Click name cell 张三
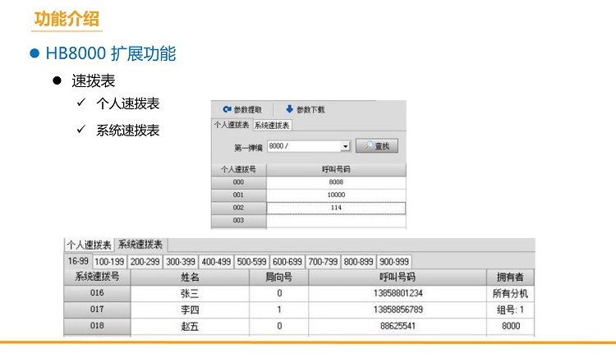Viewport: 616px width, 358px height. coord(190,293)
